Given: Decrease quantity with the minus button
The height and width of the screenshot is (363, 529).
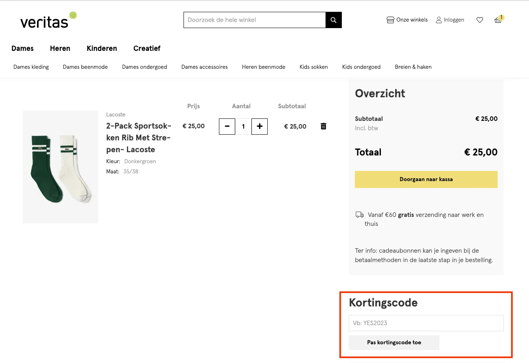Looking at the screenshot, I should (227, 126).
